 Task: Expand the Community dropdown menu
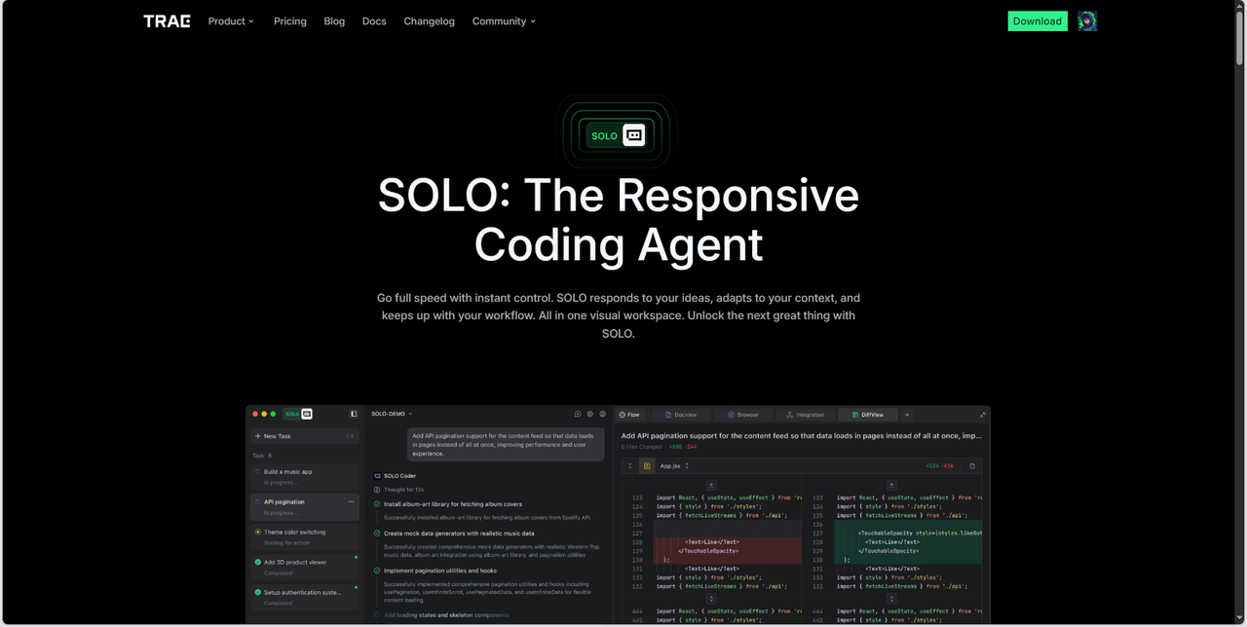tap(504, 21)
